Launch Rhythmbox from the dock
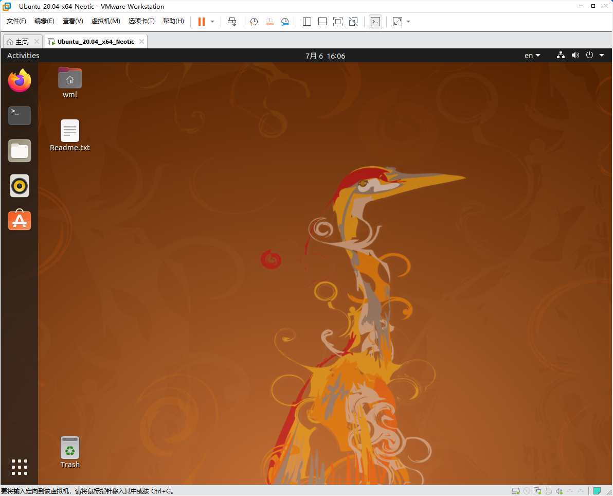The width and height of the screenshot is (613, 496). [20, 186]
